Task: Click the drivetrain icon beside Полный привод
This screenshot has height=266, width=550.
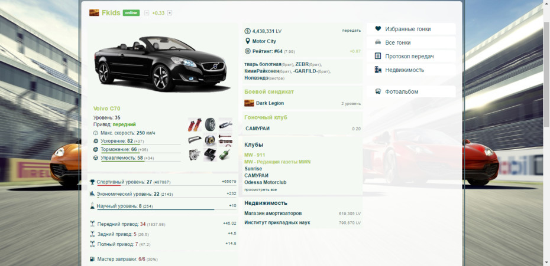Action: (93, 244)
